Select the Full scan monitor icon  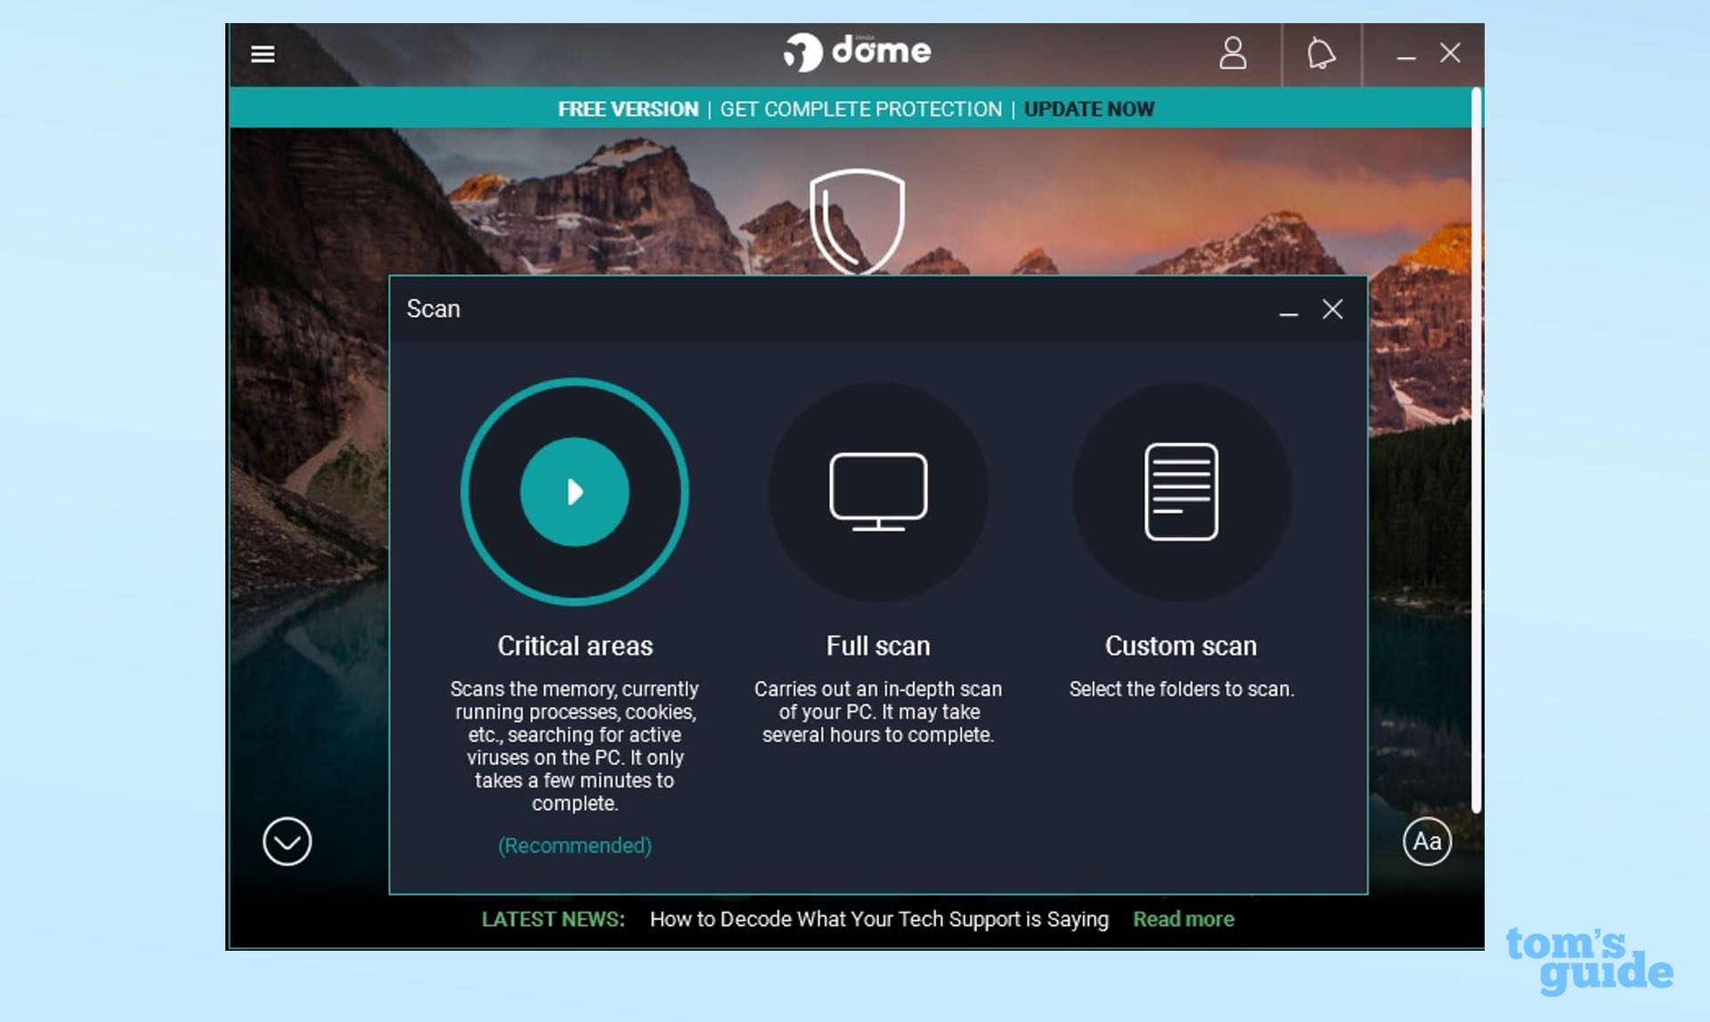pos(878,491)
